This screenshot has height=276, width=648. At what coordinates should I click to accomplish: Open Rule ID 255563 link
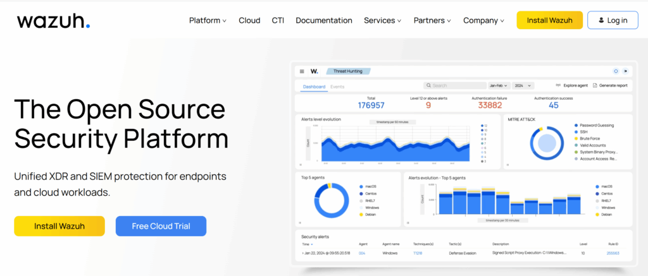pos(613,253)
